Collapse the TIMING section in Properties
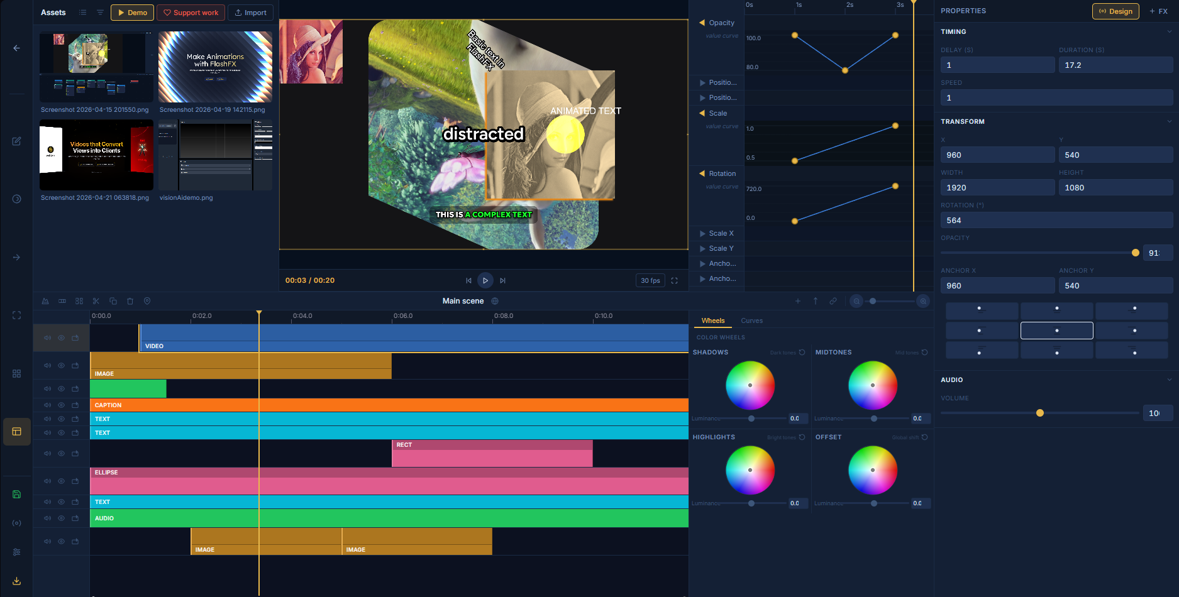 tap(1170, 31)
